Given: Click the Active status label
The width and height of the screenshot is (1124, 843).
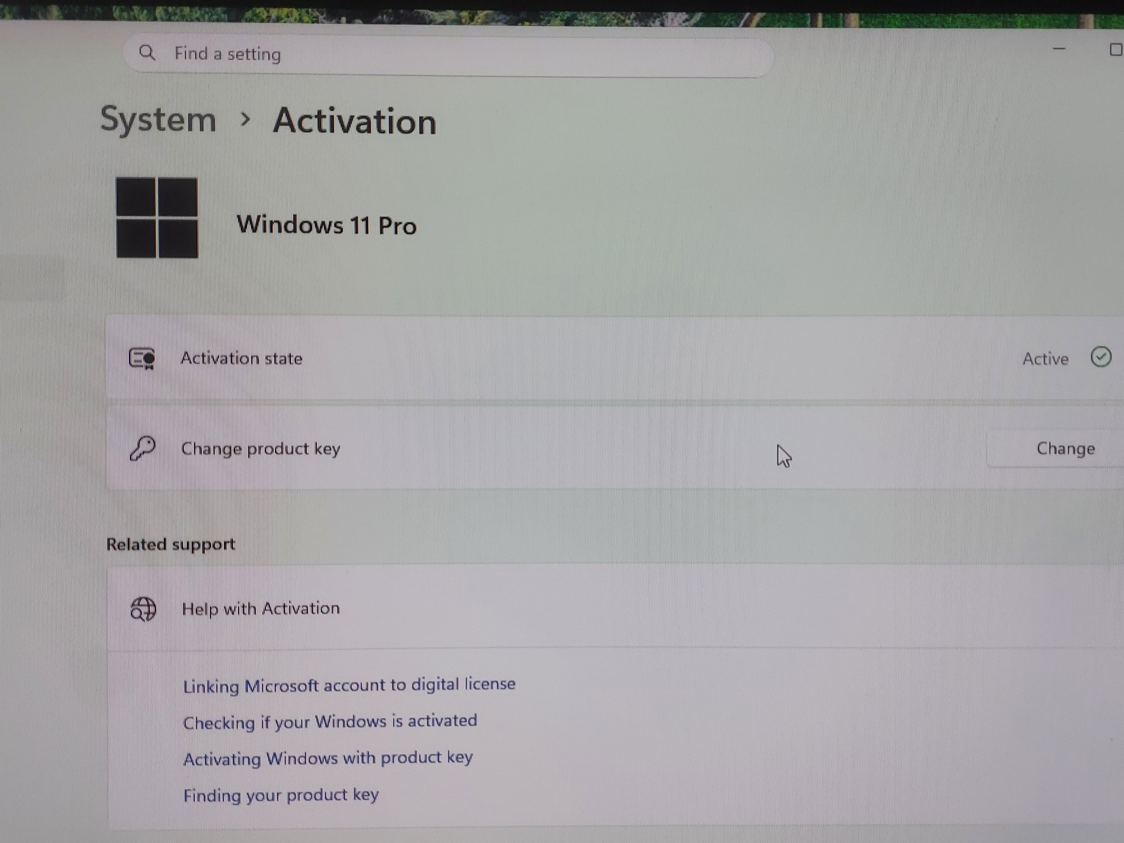Looking at the screenshot, I should point(1045,359).
